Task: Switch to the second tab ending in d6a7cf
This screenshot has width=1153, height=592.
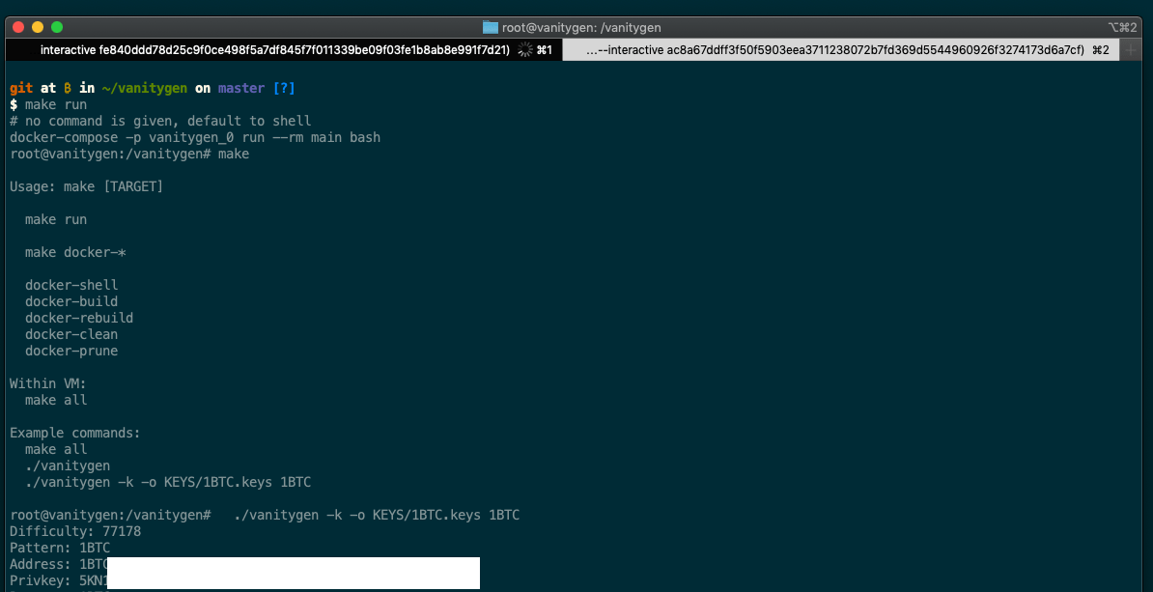Action: pyautogui.click(x=840, y=50)
